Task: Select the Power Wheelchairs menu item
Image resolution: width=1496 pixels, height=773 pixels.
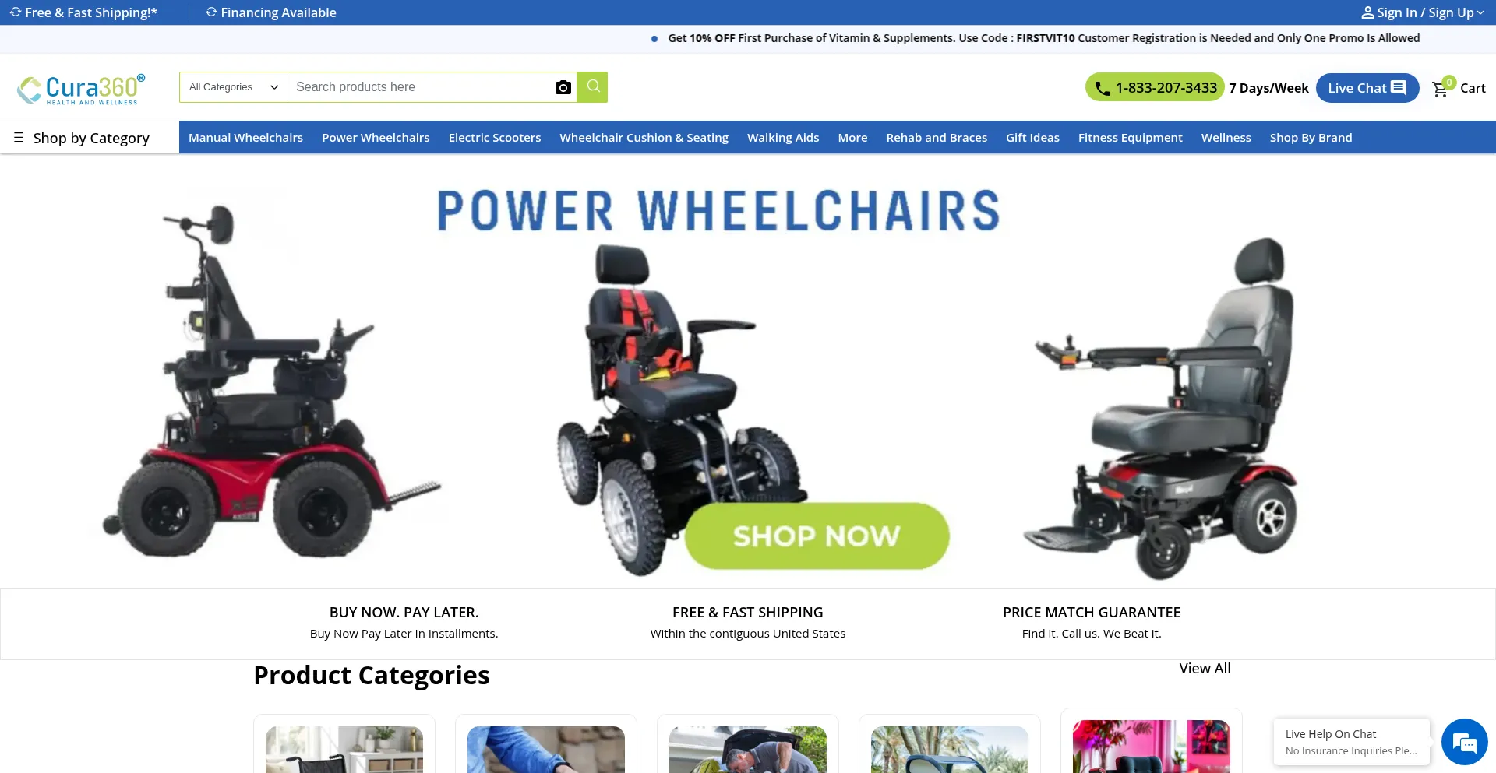Action: click(x=376, y=138)
